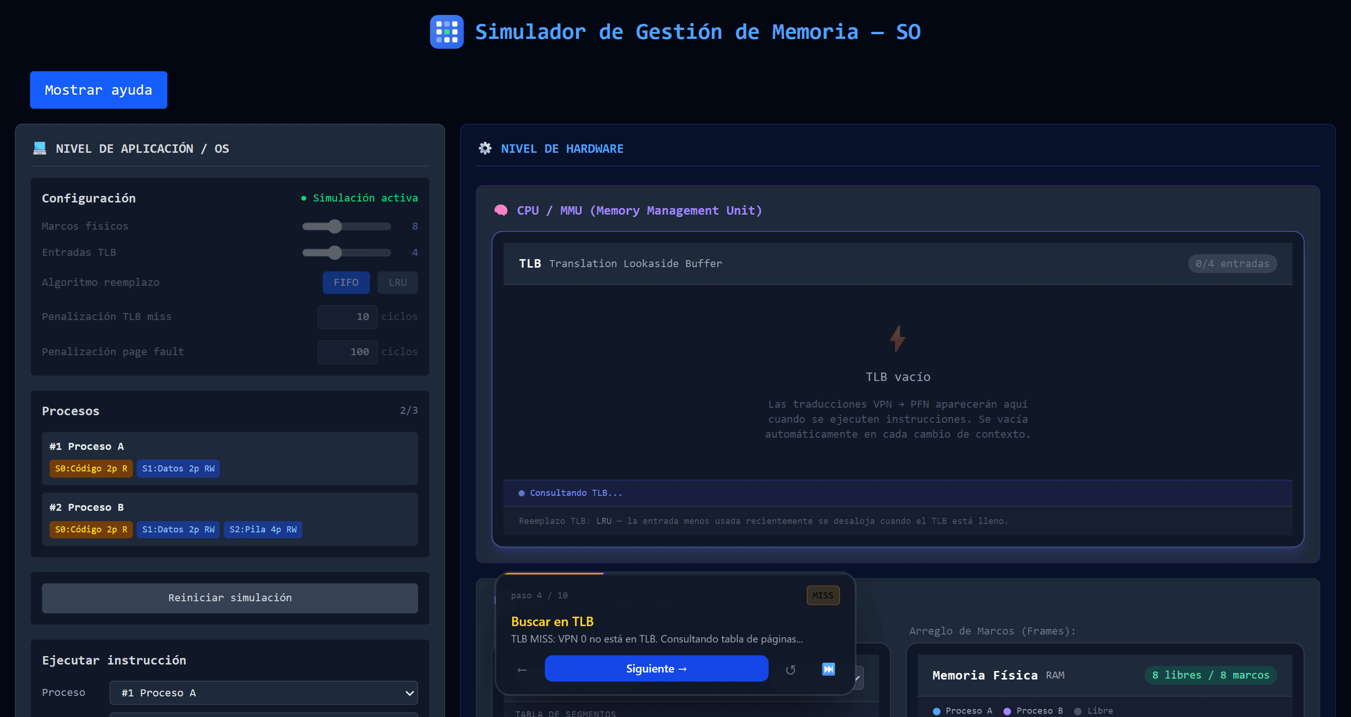Click the brain icon beside CPU / MMU
Viewport: 1351px width, 717px height.
click(x=501, y=210)
